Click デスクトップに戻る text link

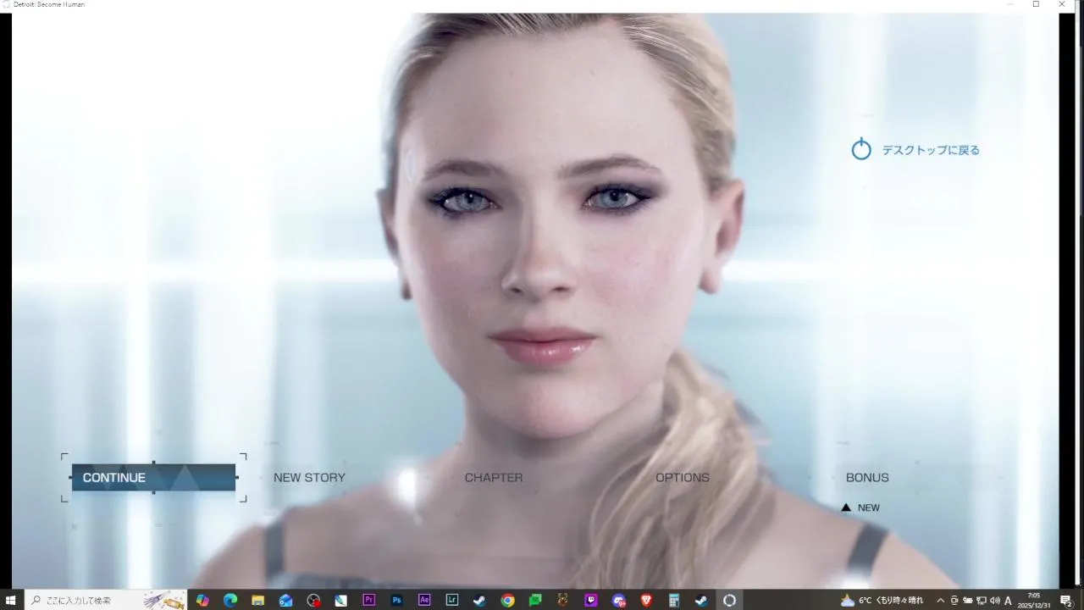point(931,150)
